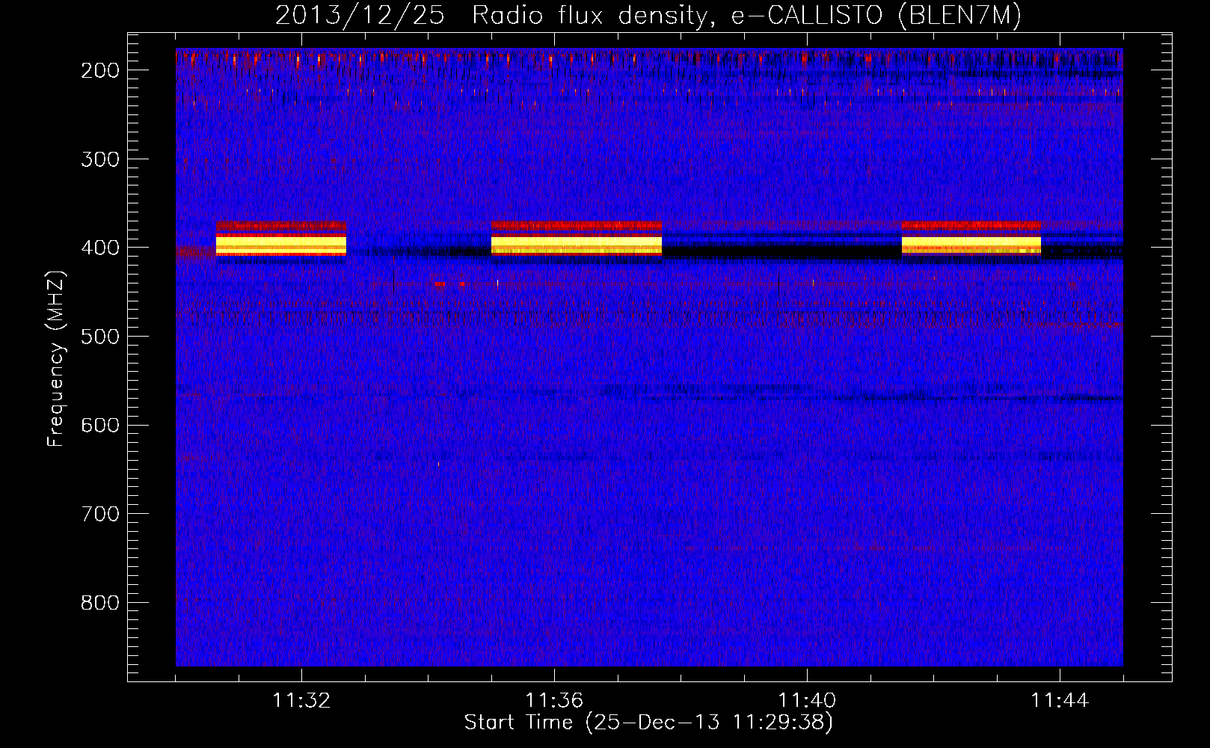Click the 11:32 time axis label
The image size is (1210, 748).
pos(301,701)
